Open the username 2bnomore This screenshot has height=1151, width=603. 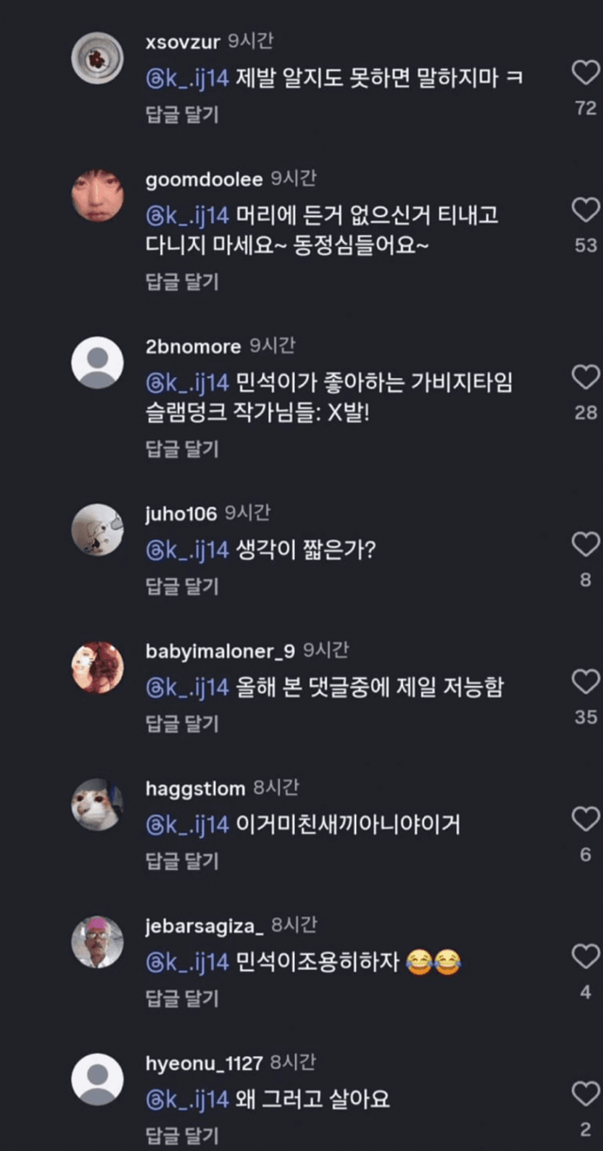(193, 347)
